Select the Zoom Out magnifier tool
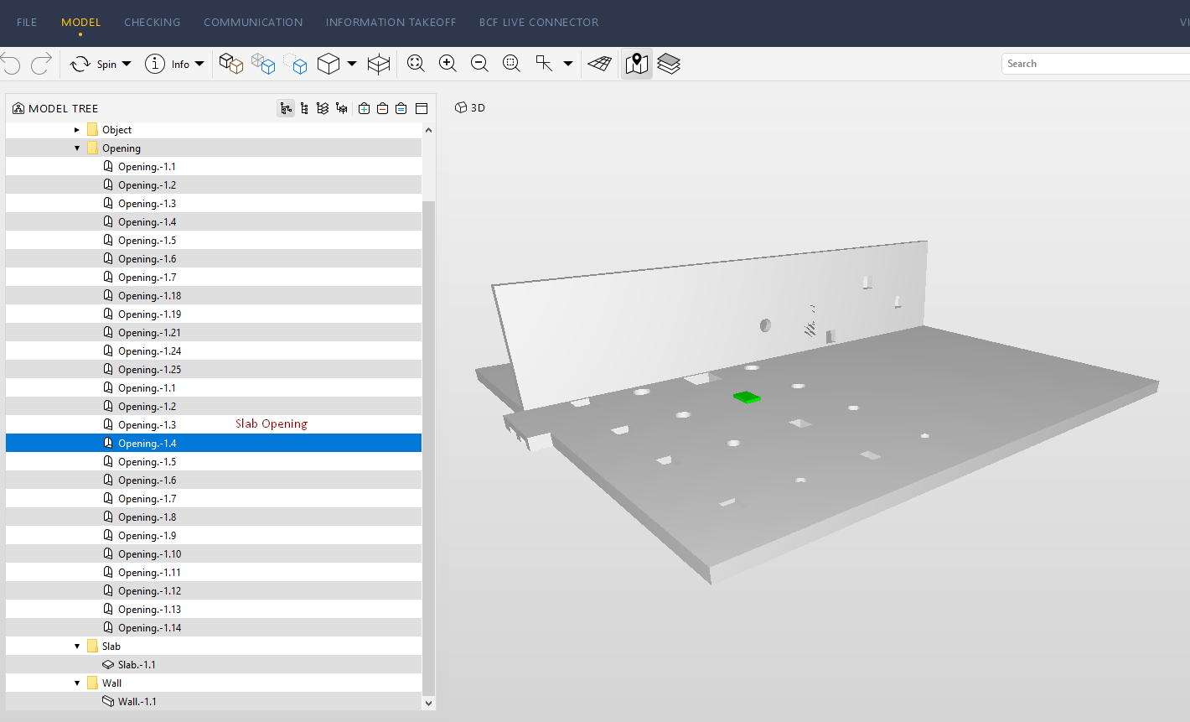 (479, 63)
